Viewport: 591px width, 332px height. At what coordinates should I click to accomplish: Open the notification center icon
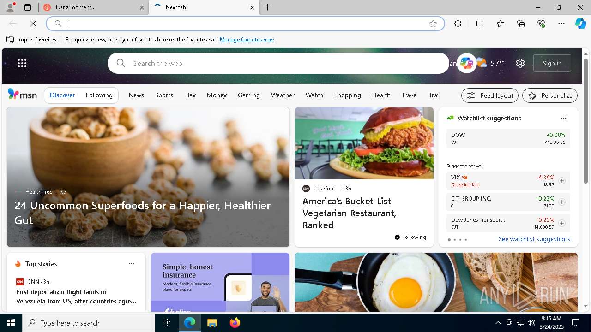(x=576, y=323)
